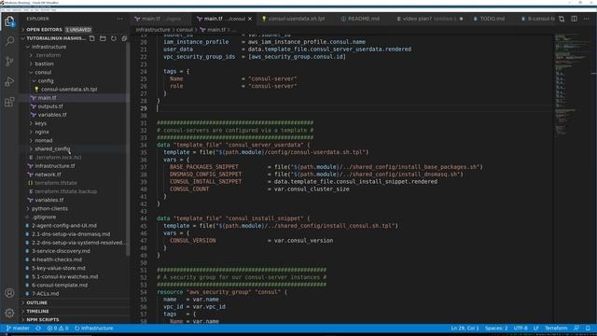
Task: Collapse the TUTORIALINUX-HASHIS workspace section
Action: click(x=53, y=38)
